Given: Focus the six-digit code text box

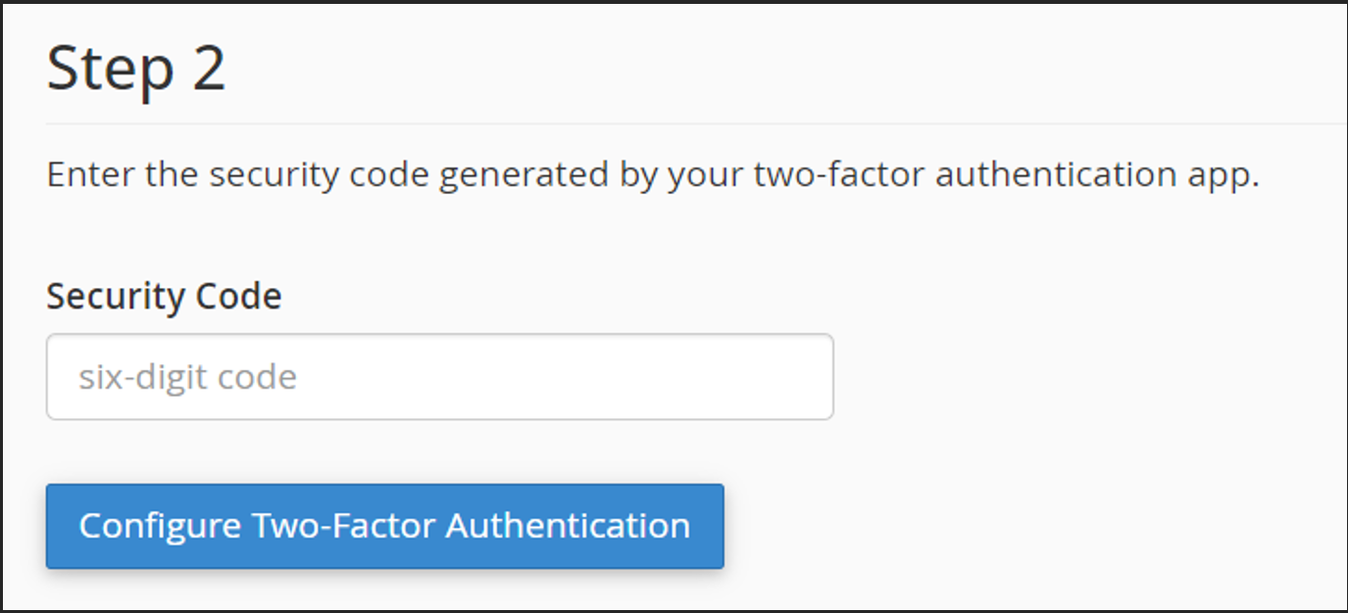Looking at the screenshot, I should pos(439,377).
